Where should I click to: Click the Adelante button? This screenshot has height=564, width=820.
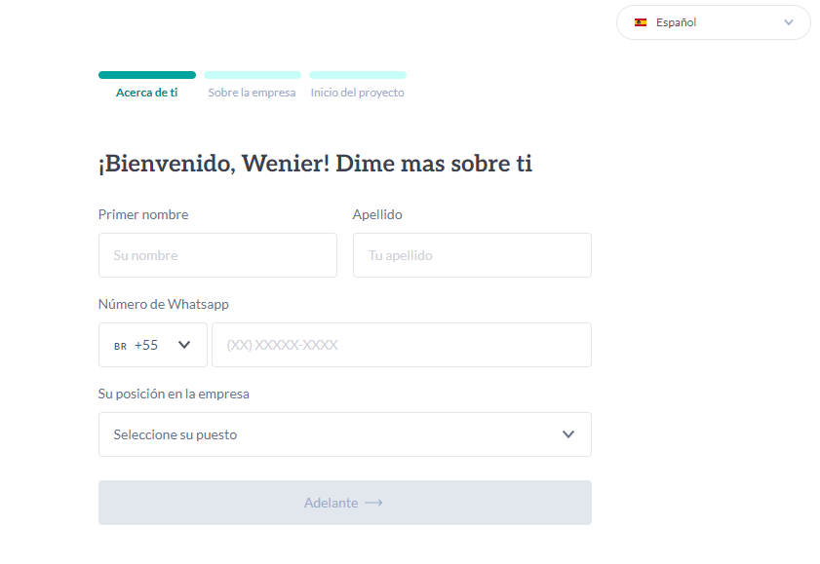344,503
